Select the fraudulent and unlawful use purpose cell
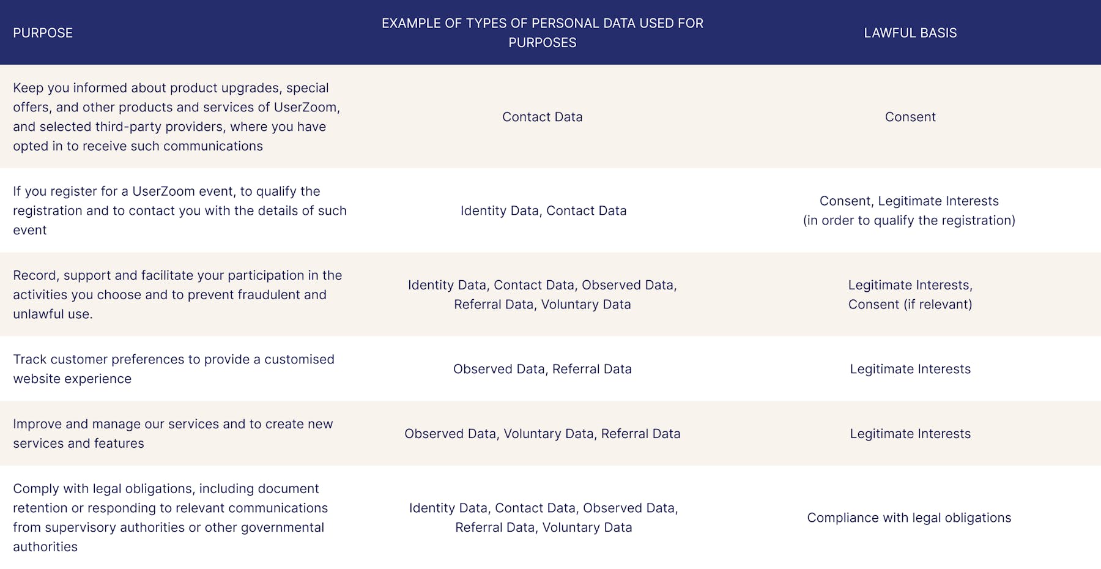Screen dimensions: 1101x569 (x=177, y=294)
